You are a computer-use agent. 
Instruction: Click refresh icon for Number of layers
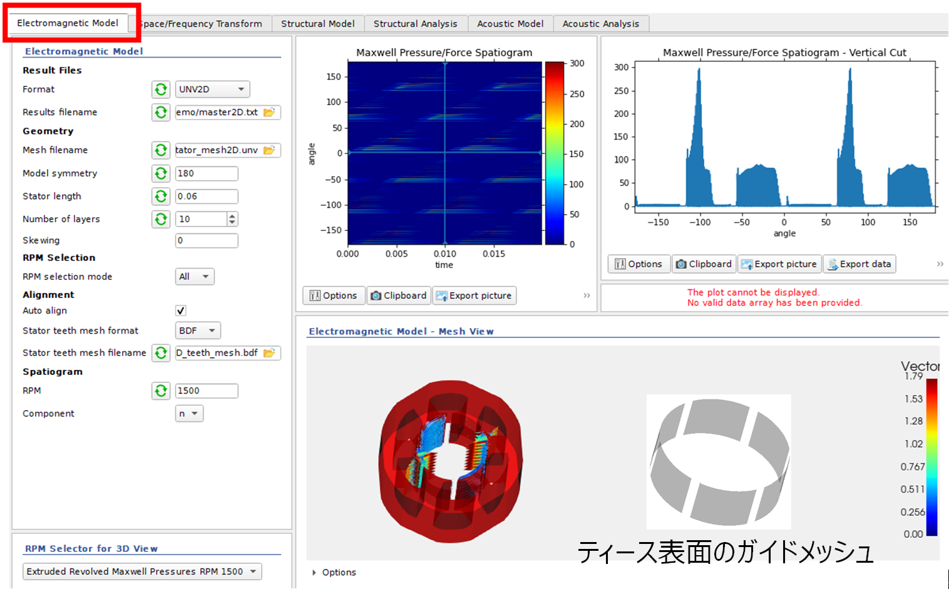coord(161,219)
